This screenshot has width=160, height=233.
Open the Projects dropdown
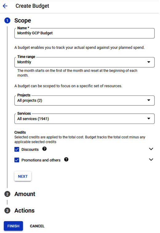pos(85,100)
